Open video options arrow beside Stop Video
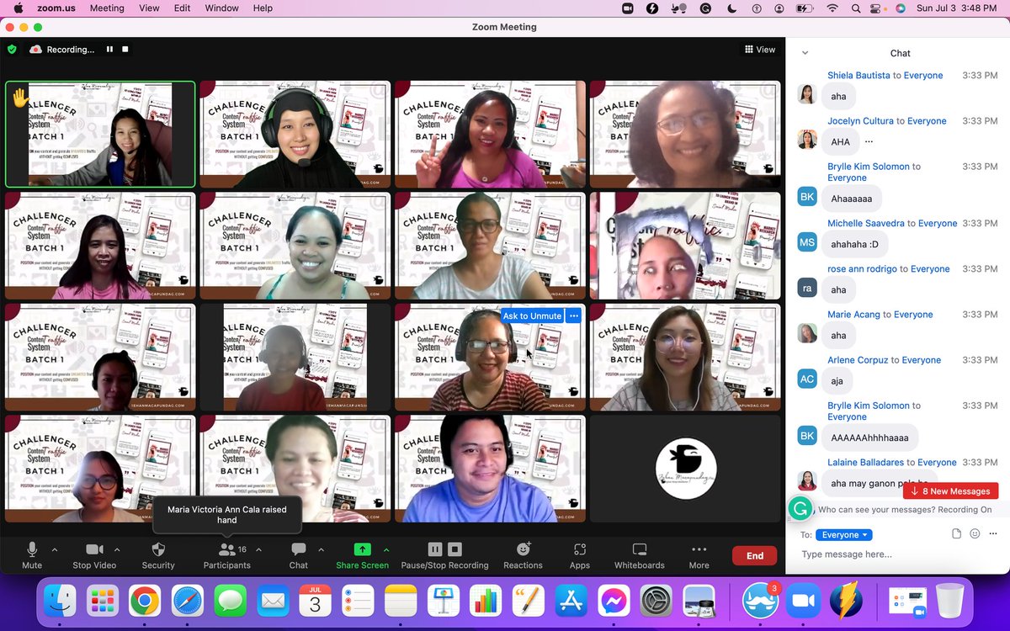The width and height of the screenshot is (1010, 631). (117, 549)
